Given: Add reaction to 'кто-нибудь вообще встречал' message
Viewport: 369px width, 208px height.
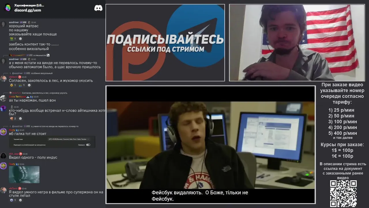Looking at the screenshot, I should click(20, 118).
